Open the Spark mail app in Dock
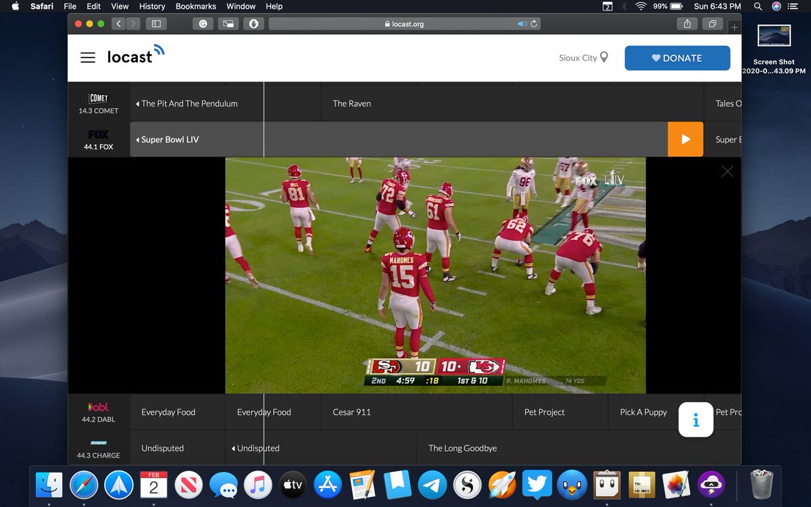The width and height of the screenshot is (811, 507). [x=119, y=485]
